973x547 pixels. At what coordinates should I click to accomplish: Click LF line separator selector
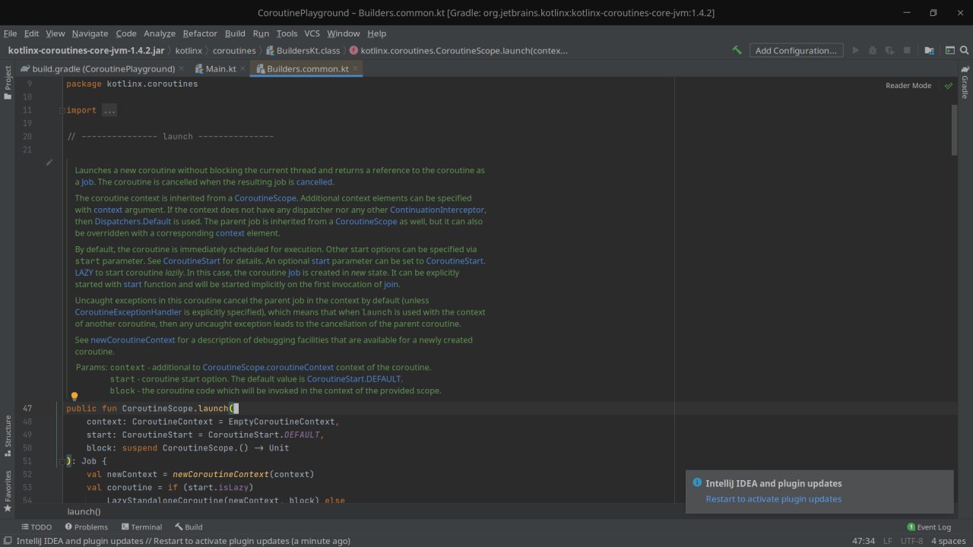887,541
